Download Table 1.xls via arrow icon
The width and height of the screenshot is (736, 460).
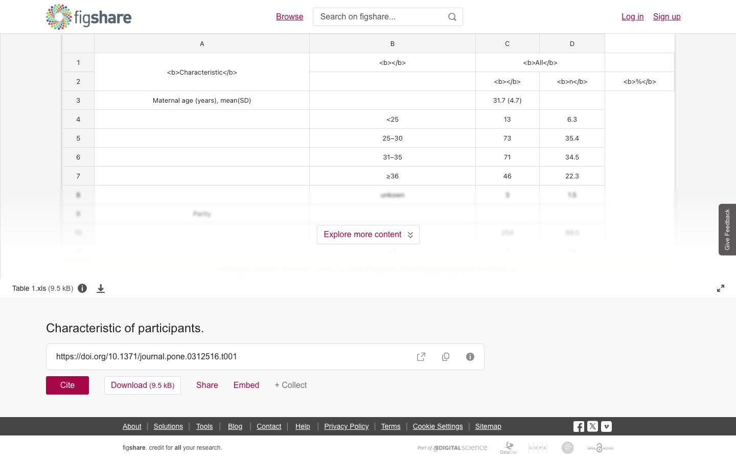101,289
